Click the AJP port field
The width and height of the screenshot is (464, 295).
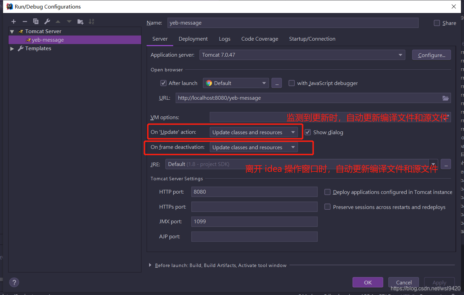tap(254, 237)
